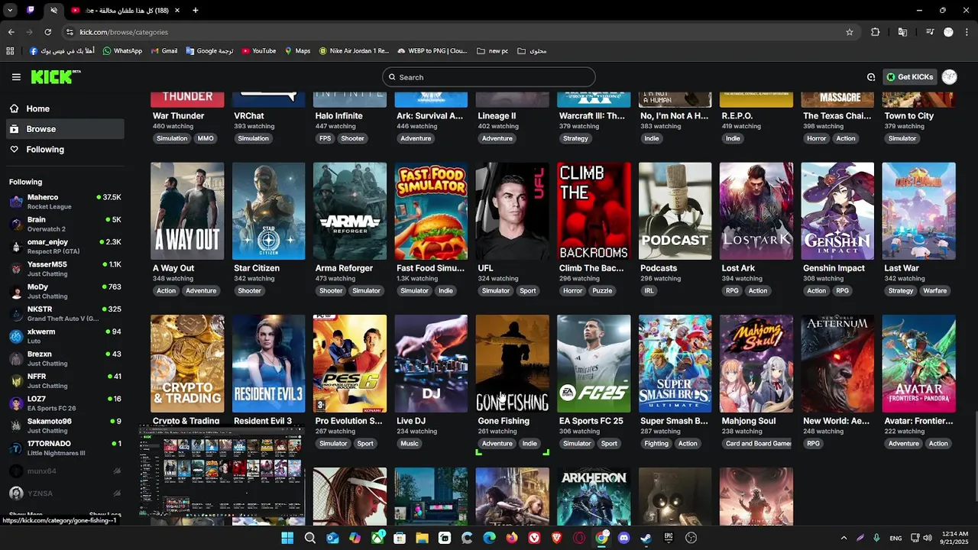The image size is (978, 550).
Task: Click the KICK logo
Action: click(55, 77)
